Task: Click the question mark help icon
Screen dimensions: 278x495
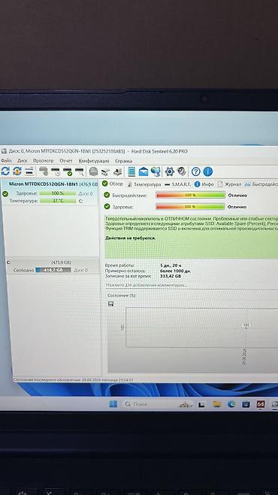Action: [196, 172]
